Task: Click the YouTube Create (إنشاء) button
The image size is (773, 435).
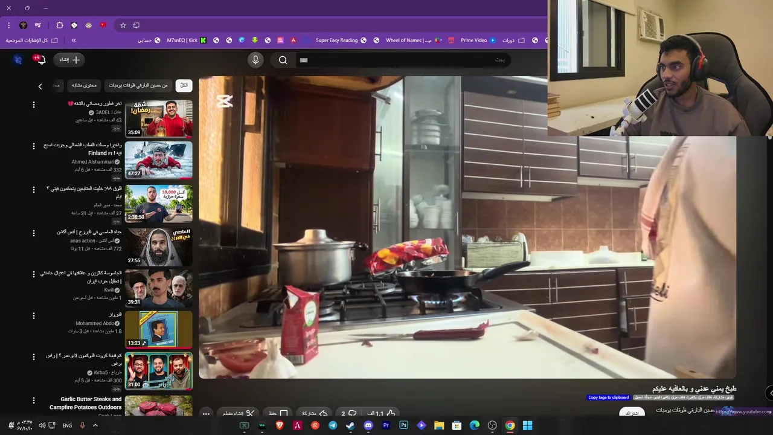Action: point(69,60)
